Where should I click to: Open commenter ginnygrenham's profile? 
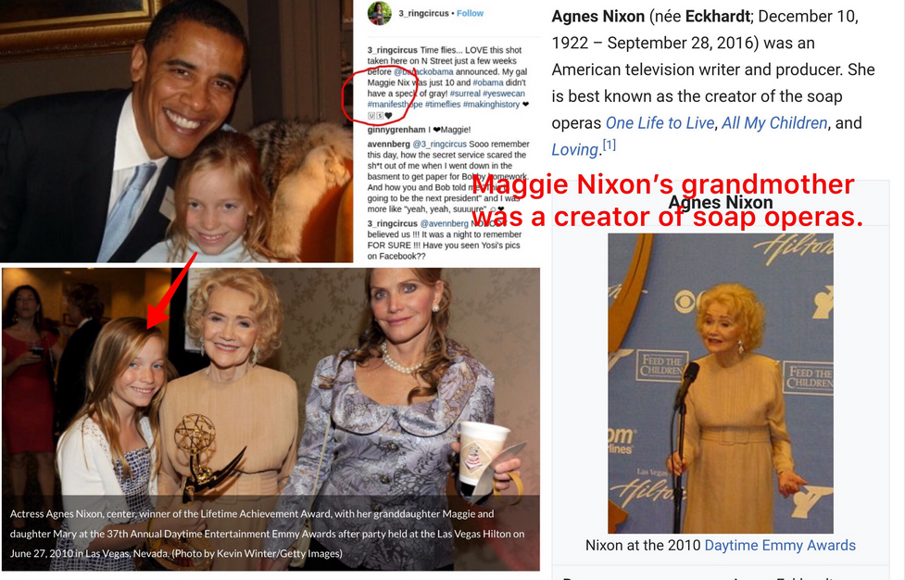[x=396, y=130]
